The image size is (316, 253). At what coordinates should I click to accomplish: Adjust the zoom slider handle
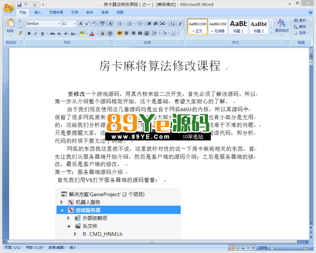(x=289, y=248)
